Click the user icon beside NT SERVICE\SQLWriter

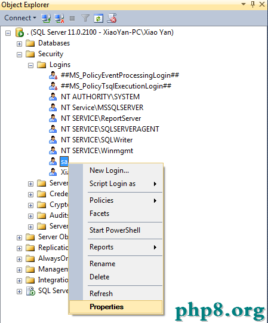(53, 140)
